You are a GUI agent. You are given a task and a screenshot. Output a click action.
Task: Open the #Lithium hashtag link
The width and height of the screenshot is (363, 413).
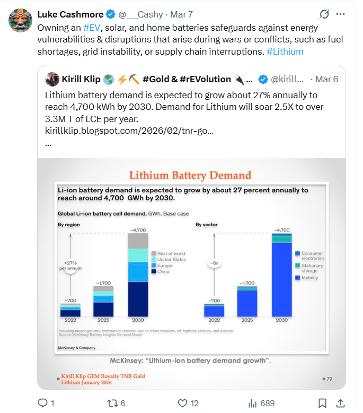[x=285, y=51]
